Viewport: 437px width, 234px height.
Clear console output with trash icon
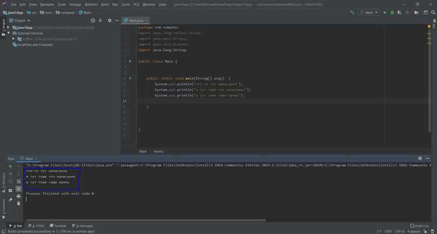pyautogui.click(x=19, y=203)
